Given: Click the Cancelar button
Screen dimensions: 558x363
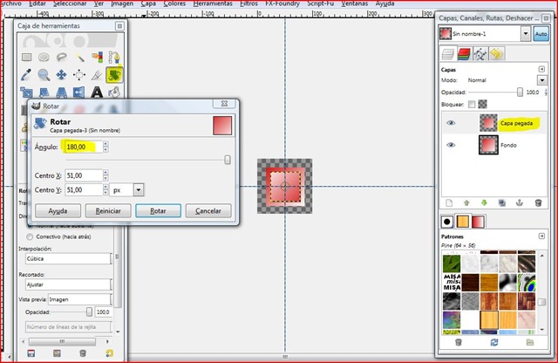Looking at the screenshot, I should click(x=208, y=211).
